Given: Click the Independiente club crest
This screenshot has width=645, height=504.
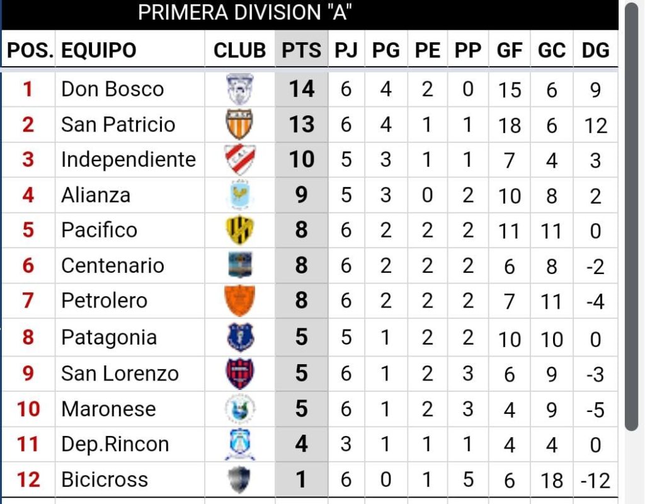Looking at the screenshot, I should 239,159.
